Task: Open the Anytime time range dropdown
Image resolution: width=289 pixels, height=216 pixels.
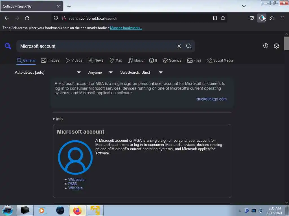Action: (x=100, y=72)
